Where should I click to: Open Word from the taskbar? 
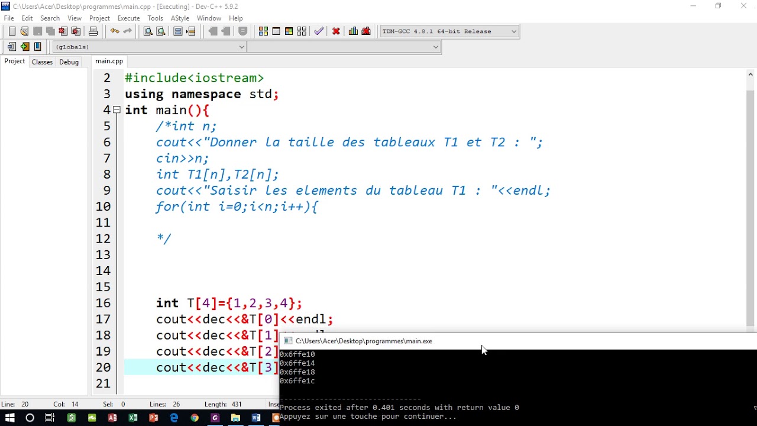[256, 418]
